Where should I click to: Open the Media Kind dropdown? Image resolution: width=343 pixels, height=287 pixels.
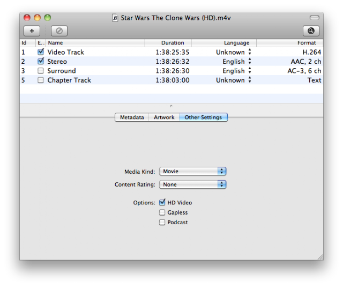click(x=193, y=171)
